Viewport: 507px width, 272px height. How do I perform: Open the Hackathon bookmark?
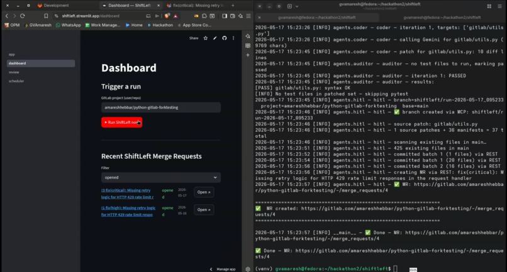160,25
